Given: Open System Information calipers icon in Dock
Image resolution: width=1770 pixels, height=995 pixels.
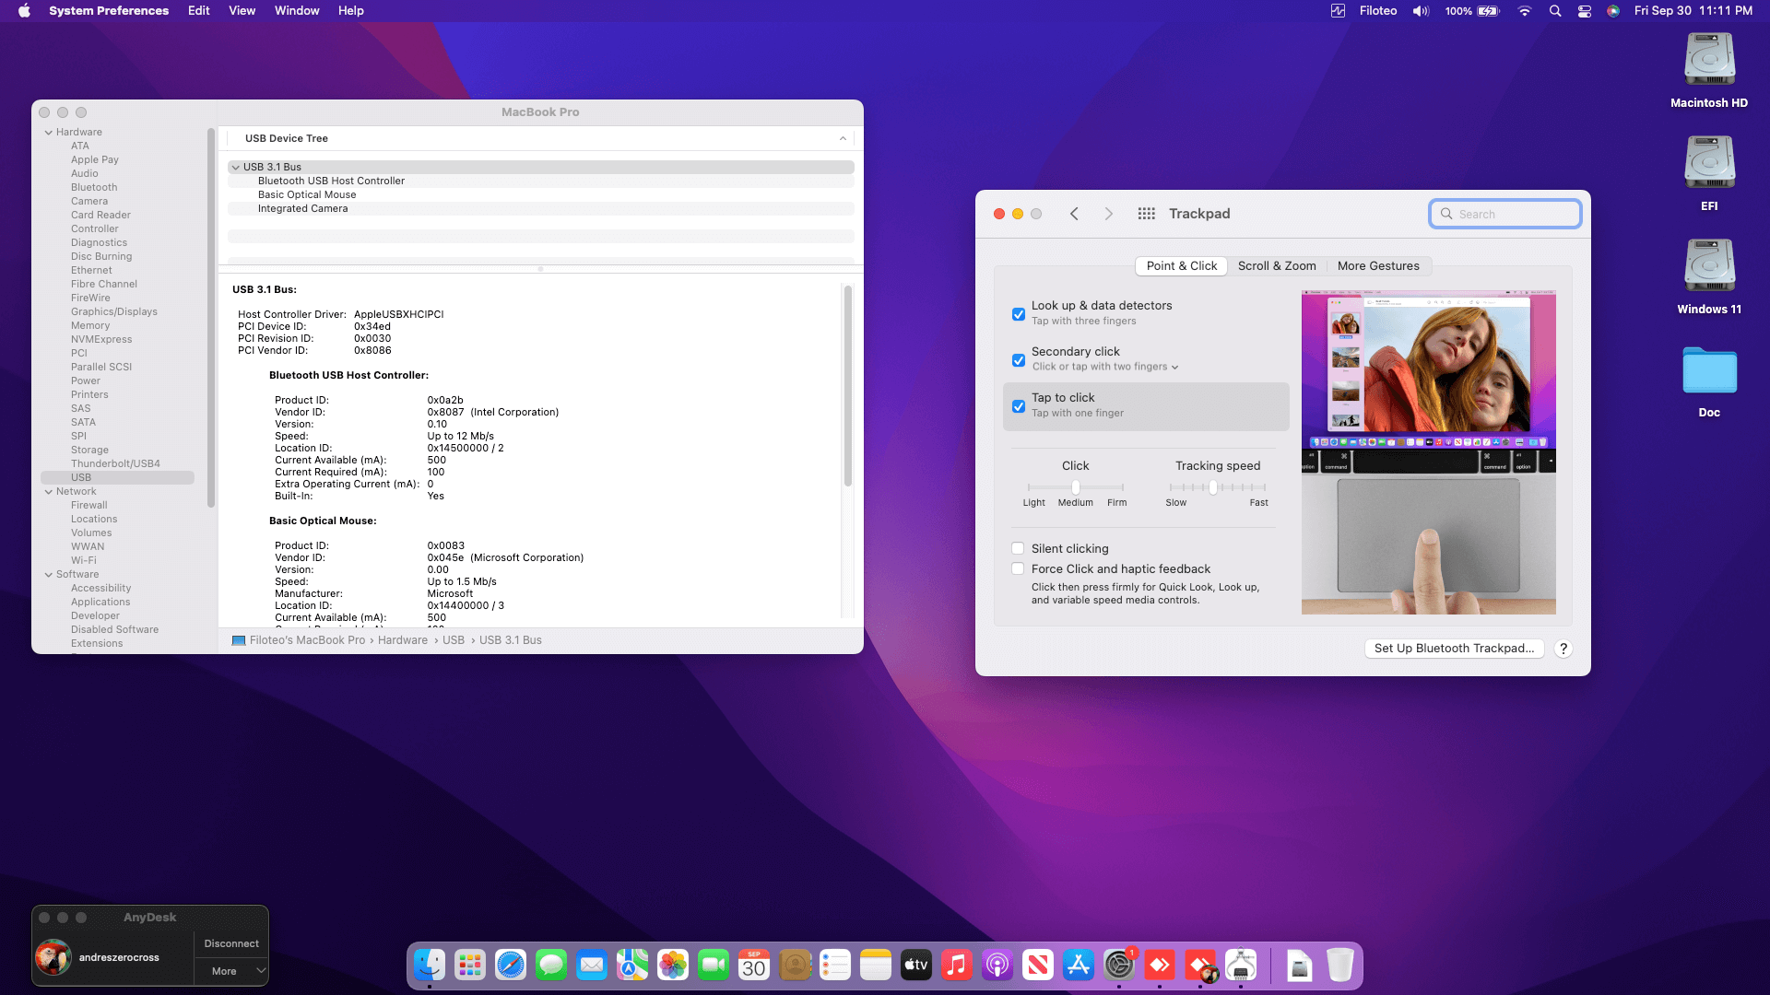Looking at the screenshot, I should pyautogui.click(x=1241, y=965).
